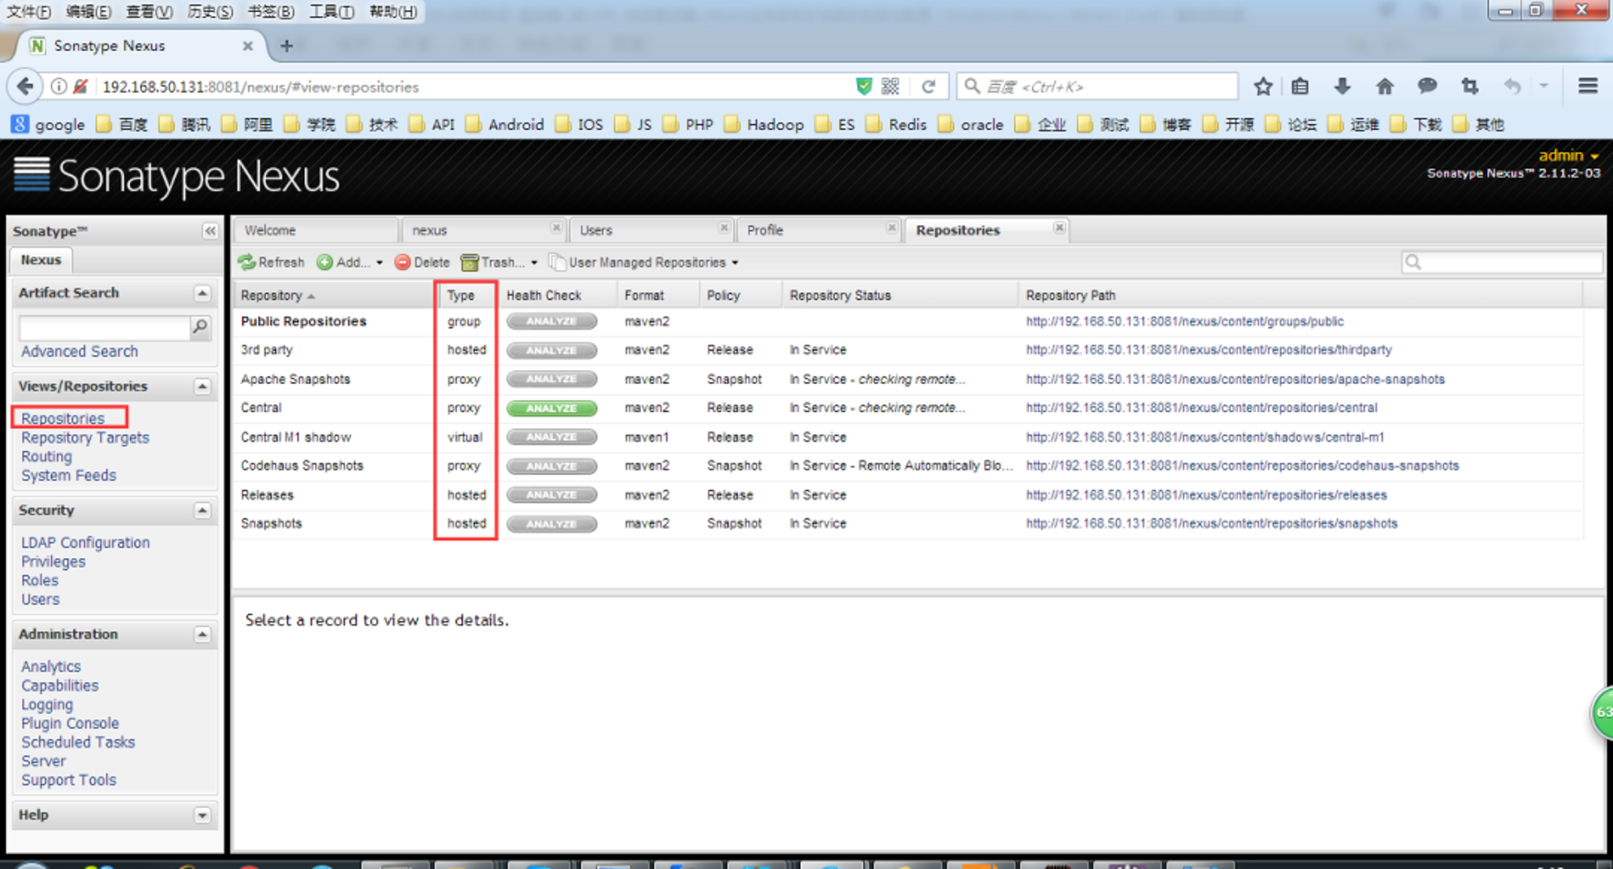
Task: Click the QR code icon in address bar
Action: pyautogui.click(x=890, y=86)
